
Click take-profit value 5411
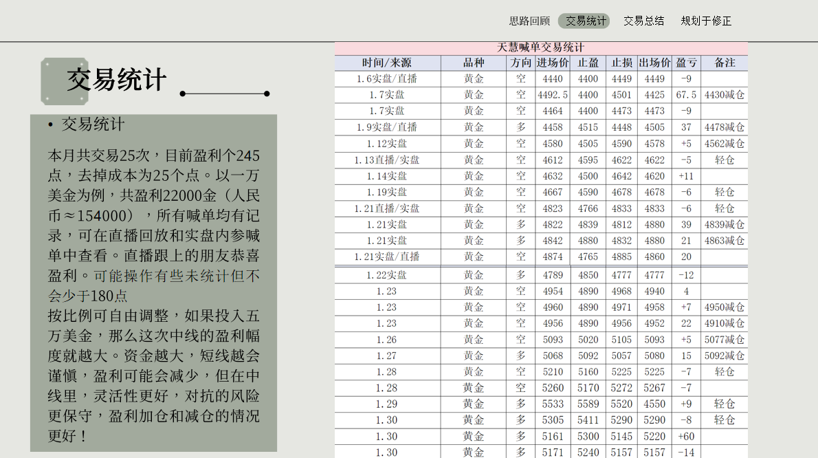tap(588, 420)
